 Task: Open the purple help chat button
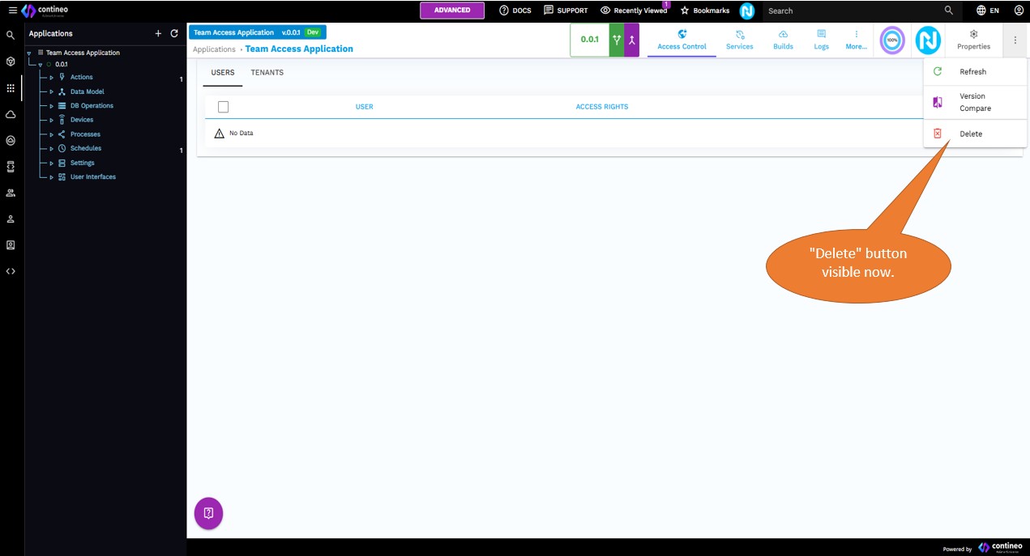pos(208,513)
